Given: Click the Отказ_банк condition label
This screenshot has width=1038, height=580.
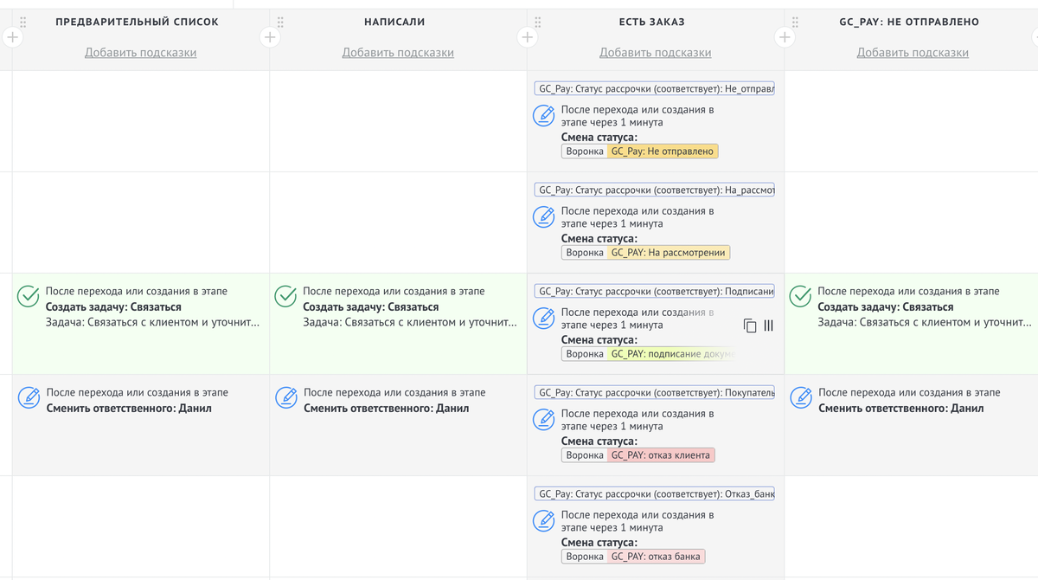Looking at the screenshot, I should pos(656,493).
